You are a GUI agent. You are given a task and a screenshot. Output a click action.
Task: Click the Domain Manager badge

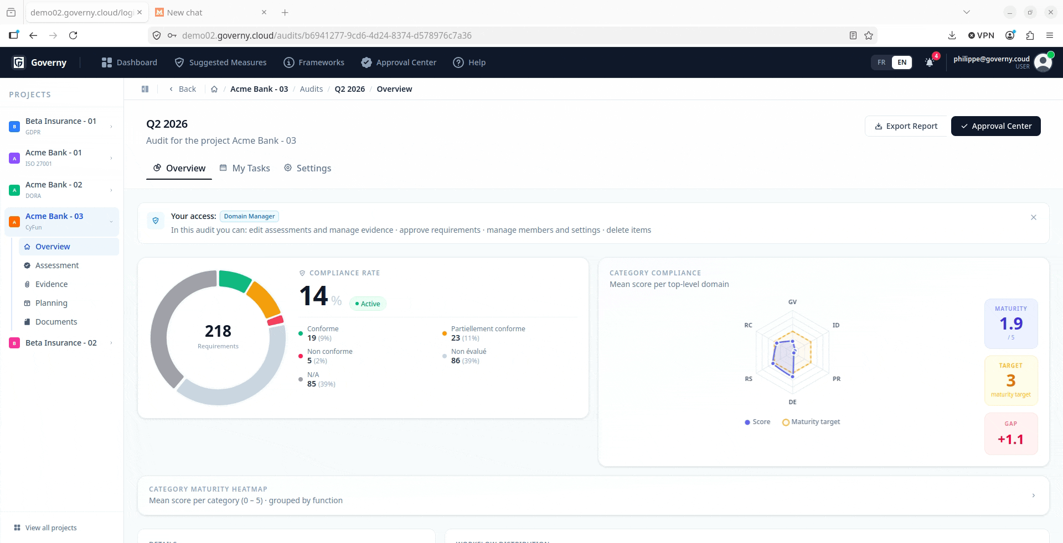pyautogui.click(x=249, y=216)
